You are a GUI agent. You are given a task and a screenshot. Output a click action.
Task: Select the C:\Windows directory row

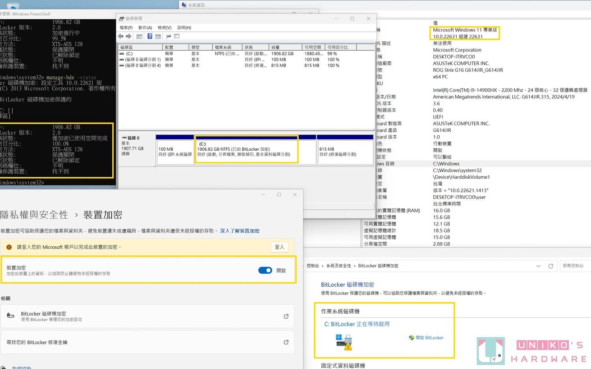(x=483, y=164)
